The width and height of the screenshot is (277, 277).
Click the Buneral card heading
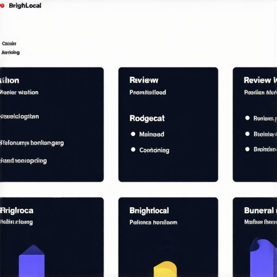pyautogui.click(x=259, y=210)
